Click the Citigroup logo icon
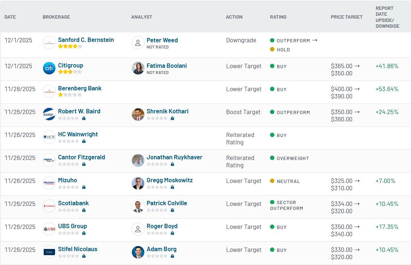 [49, 68]
